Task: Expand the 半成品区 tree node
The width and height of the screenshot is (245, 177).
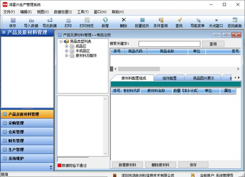Action: coord(67,51)
